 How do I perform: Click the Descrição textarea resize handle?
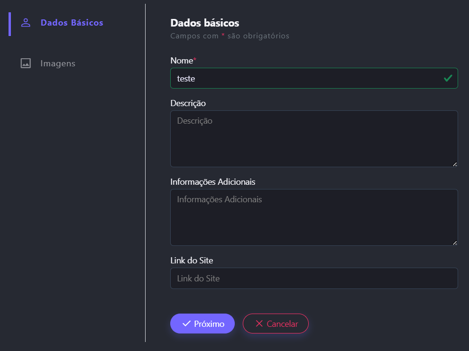(455, 164)
